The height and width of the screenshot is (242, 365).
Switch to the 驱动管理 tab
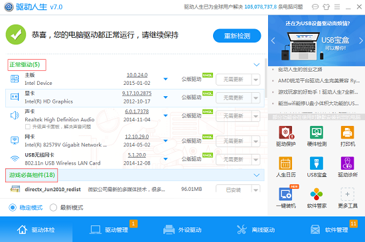pos(110,229)
